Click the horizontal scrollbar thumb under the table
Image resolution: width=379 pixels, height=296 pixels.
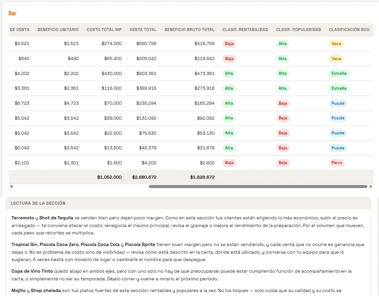tap(258, 186)
